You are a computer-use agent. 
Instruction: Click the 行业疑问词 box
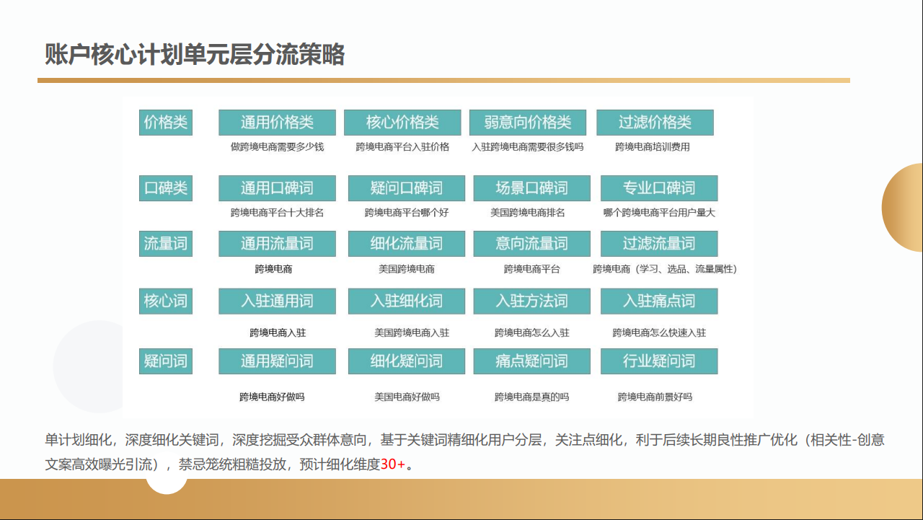click(659, 361)
